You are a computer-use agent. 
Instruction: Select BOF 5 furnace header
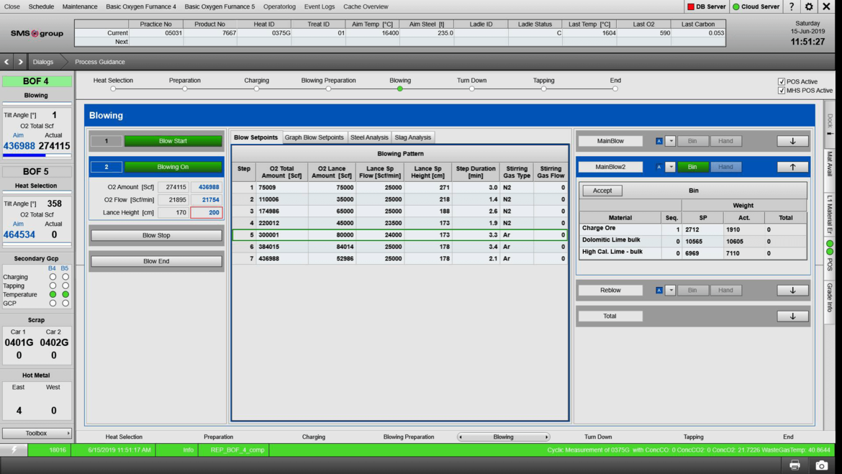coord(37,172)
